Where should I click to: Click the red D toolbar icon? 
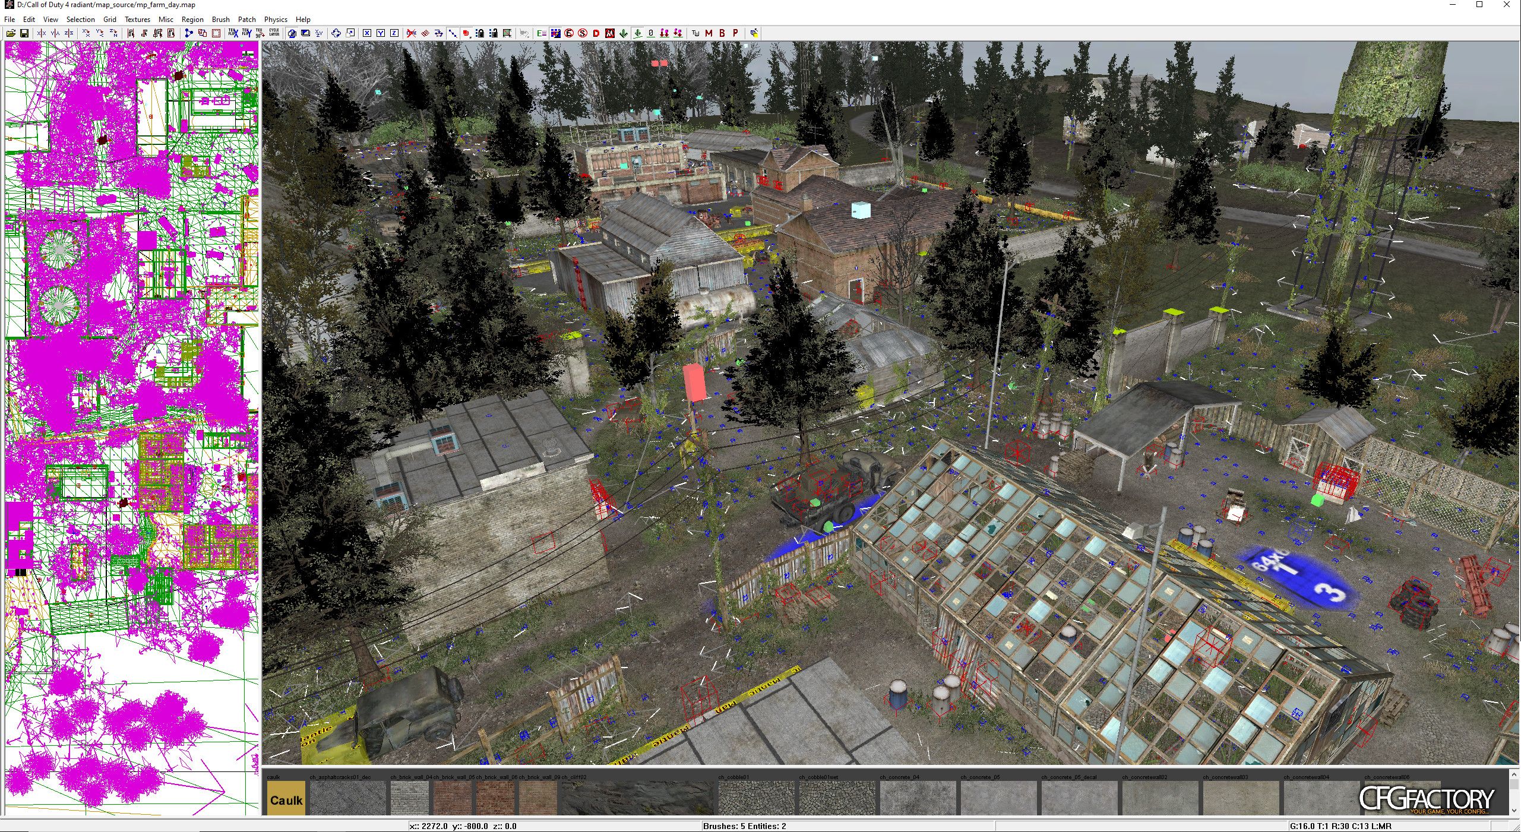click(596, 33)
